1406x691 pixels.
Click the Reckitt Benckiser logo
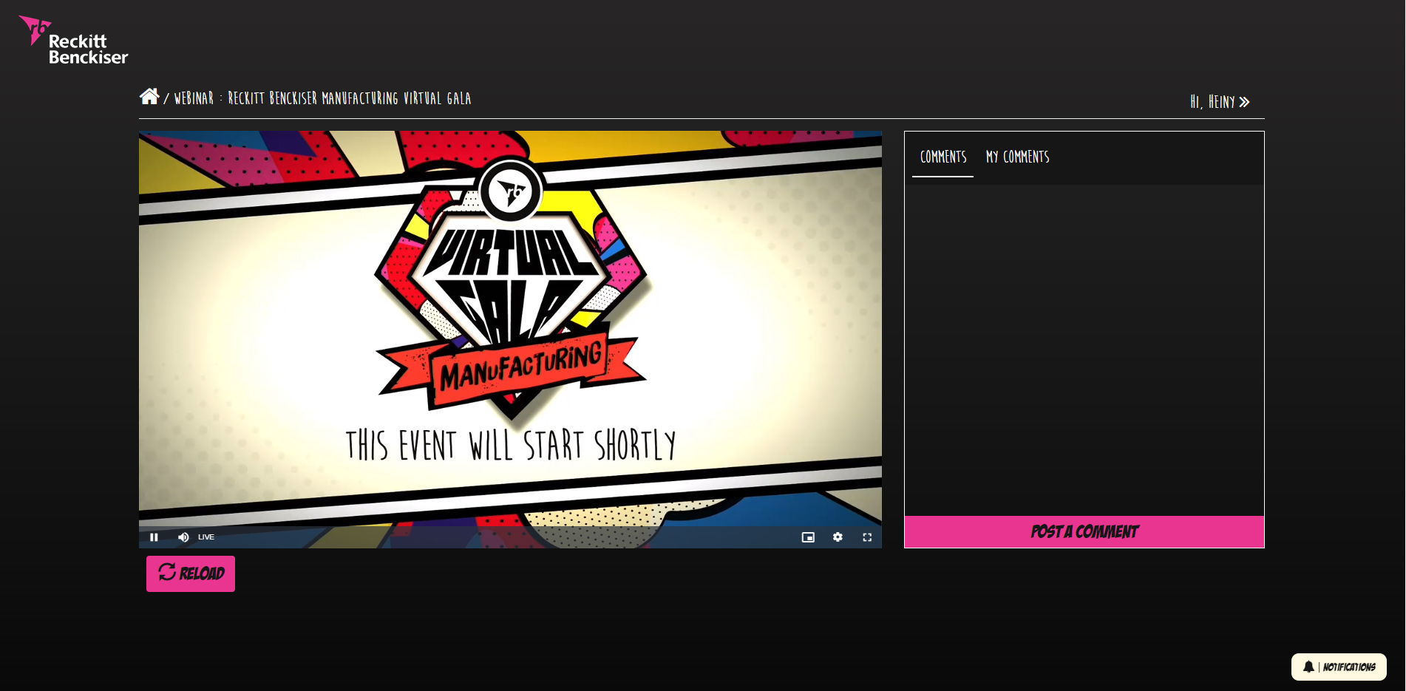coord(73,41)
